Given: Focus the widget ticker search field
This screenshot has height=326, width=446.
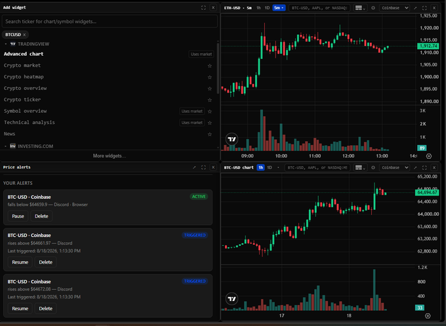Looking at the screenshot, I should coord(110,22).
